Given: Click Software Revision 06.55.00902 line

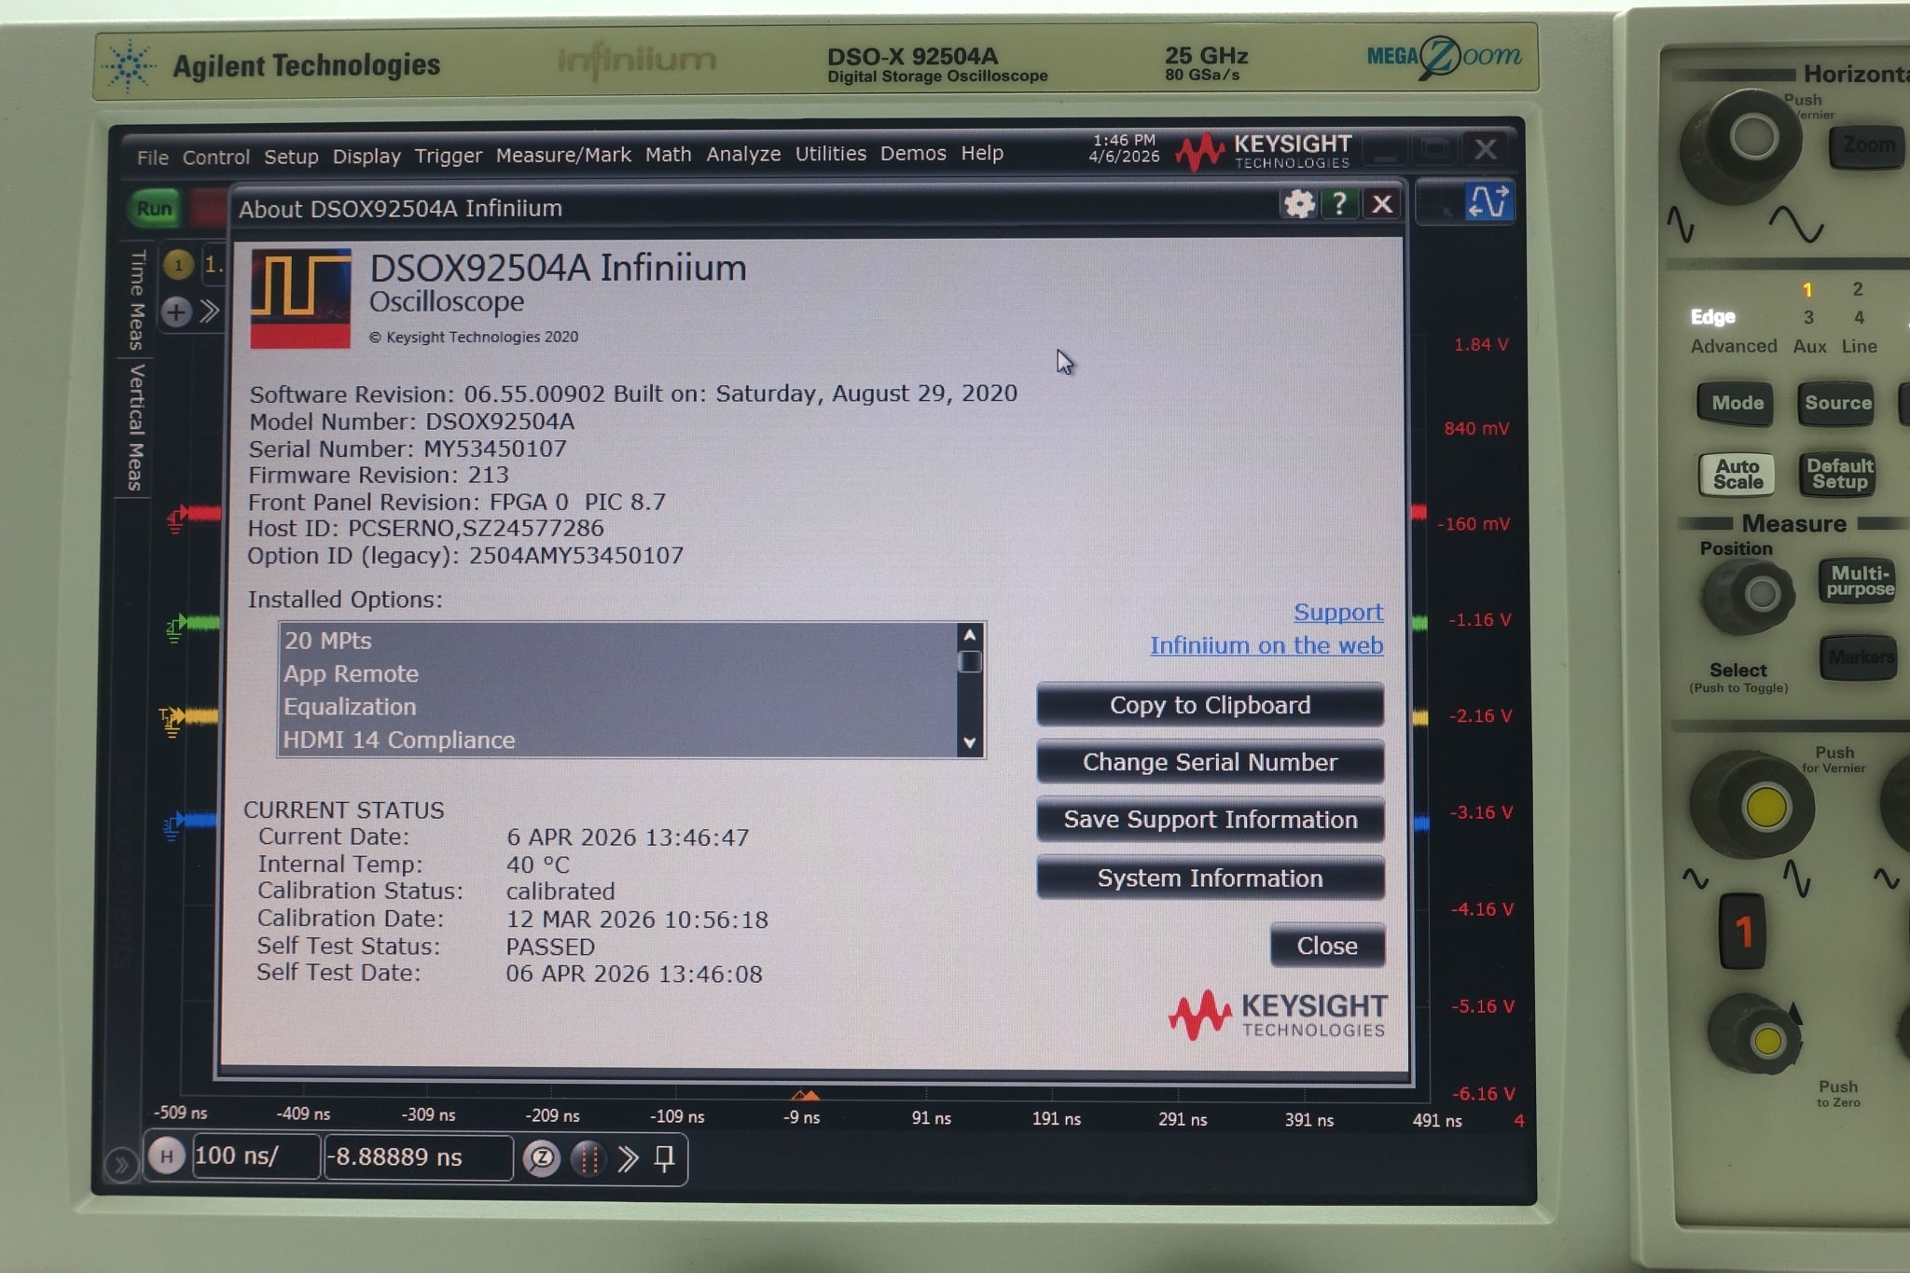Looking at the screenshot, I should 633,394.
